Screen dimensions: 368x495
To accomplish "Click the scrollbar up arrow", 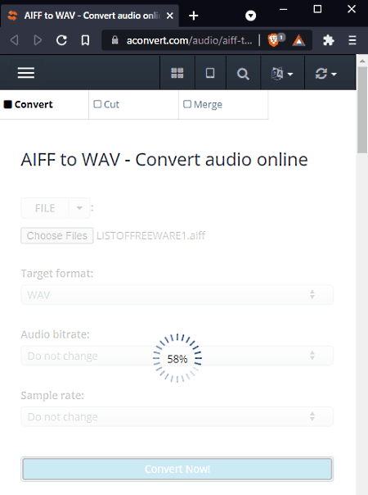I will (362, 61).
